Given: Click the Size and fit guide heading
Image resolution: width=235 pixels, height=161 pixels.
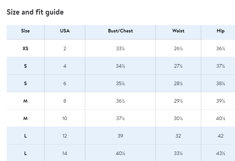Looking at the screenshot, I should pos(35,12).
